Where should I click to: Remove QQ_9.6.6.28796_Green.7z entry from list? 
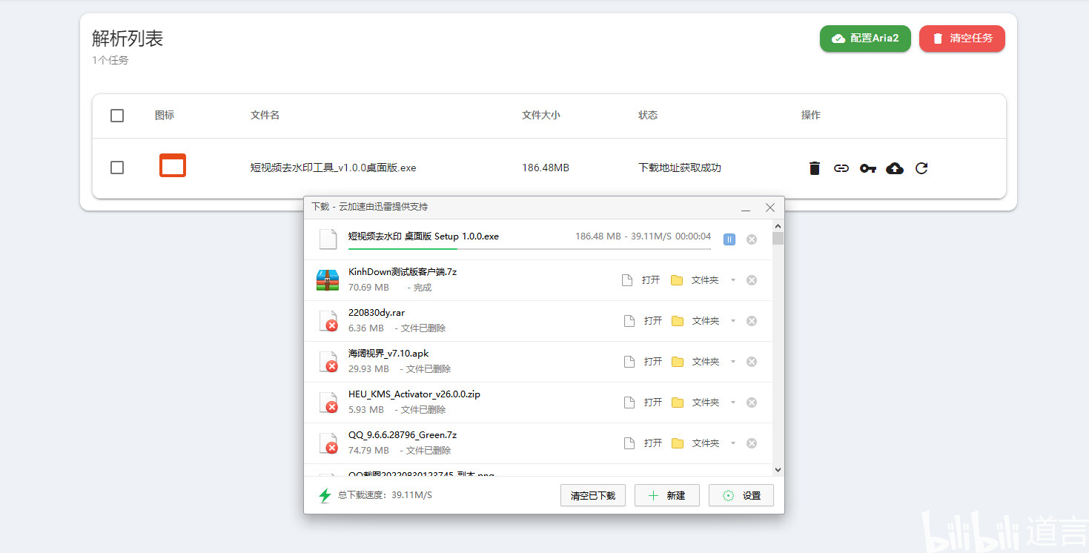(752, 443)
